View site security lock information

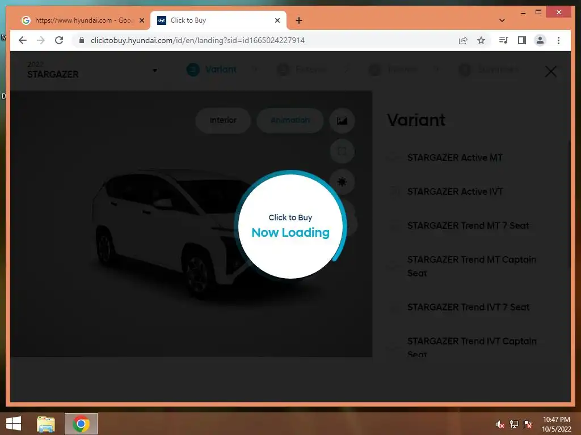point(82,40)
